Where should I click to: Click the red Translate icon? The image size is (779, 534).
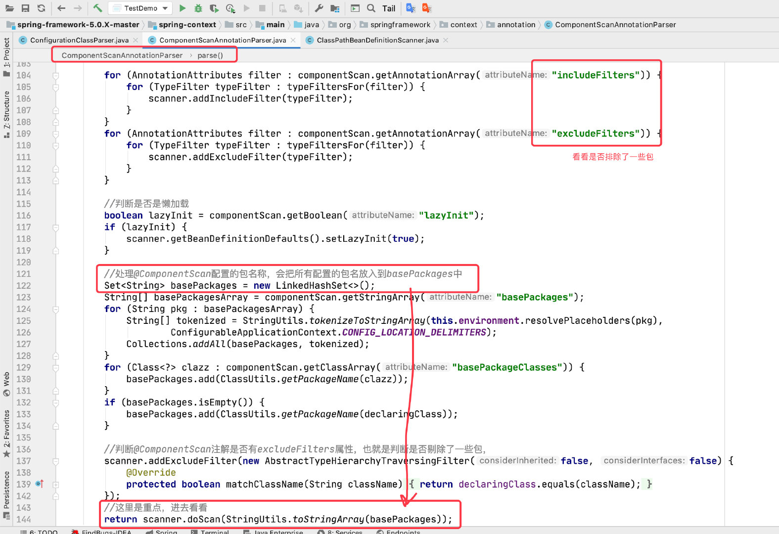coord(427,8)
